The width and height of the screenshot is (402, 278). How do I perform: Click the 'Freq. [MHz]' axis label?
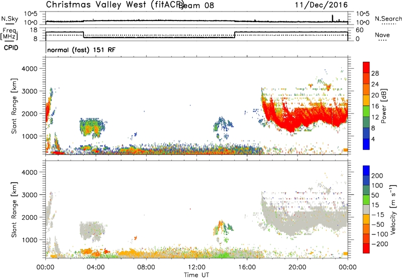pyautogui.click(x=10, y=34)
